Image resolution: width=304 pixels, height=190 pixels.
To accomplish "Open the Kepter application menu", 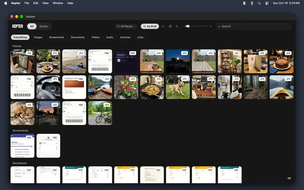I will (x=16, y=3).
